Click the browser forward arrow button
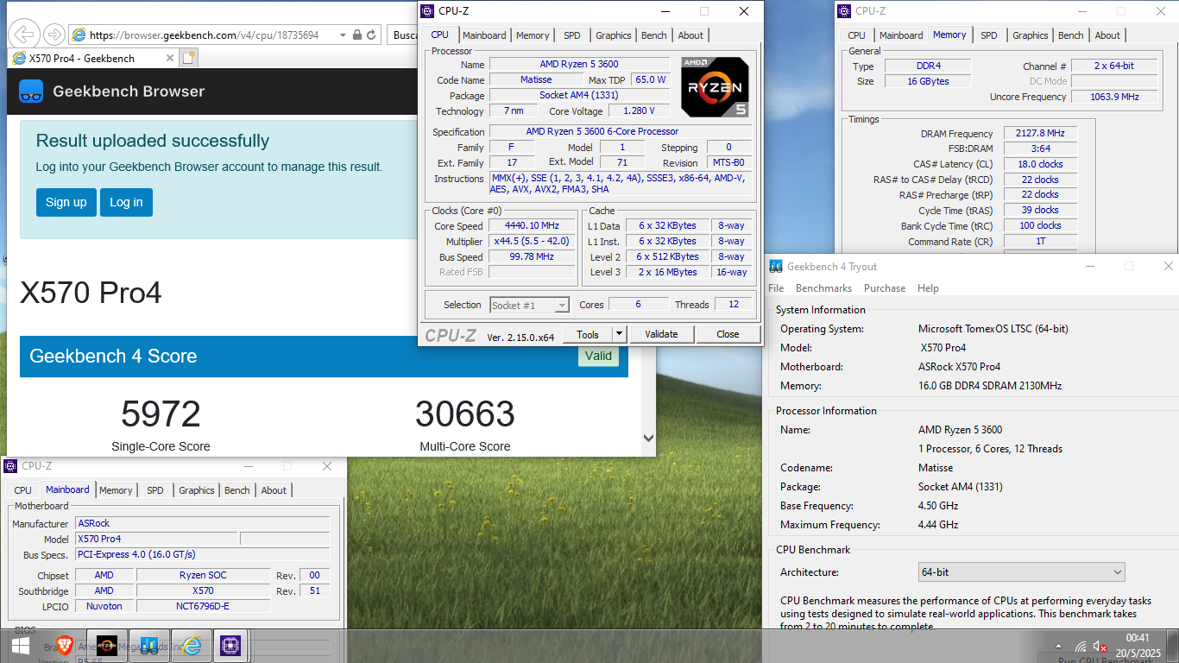The height and width of the screenshot is (663, 1179). 54,35
